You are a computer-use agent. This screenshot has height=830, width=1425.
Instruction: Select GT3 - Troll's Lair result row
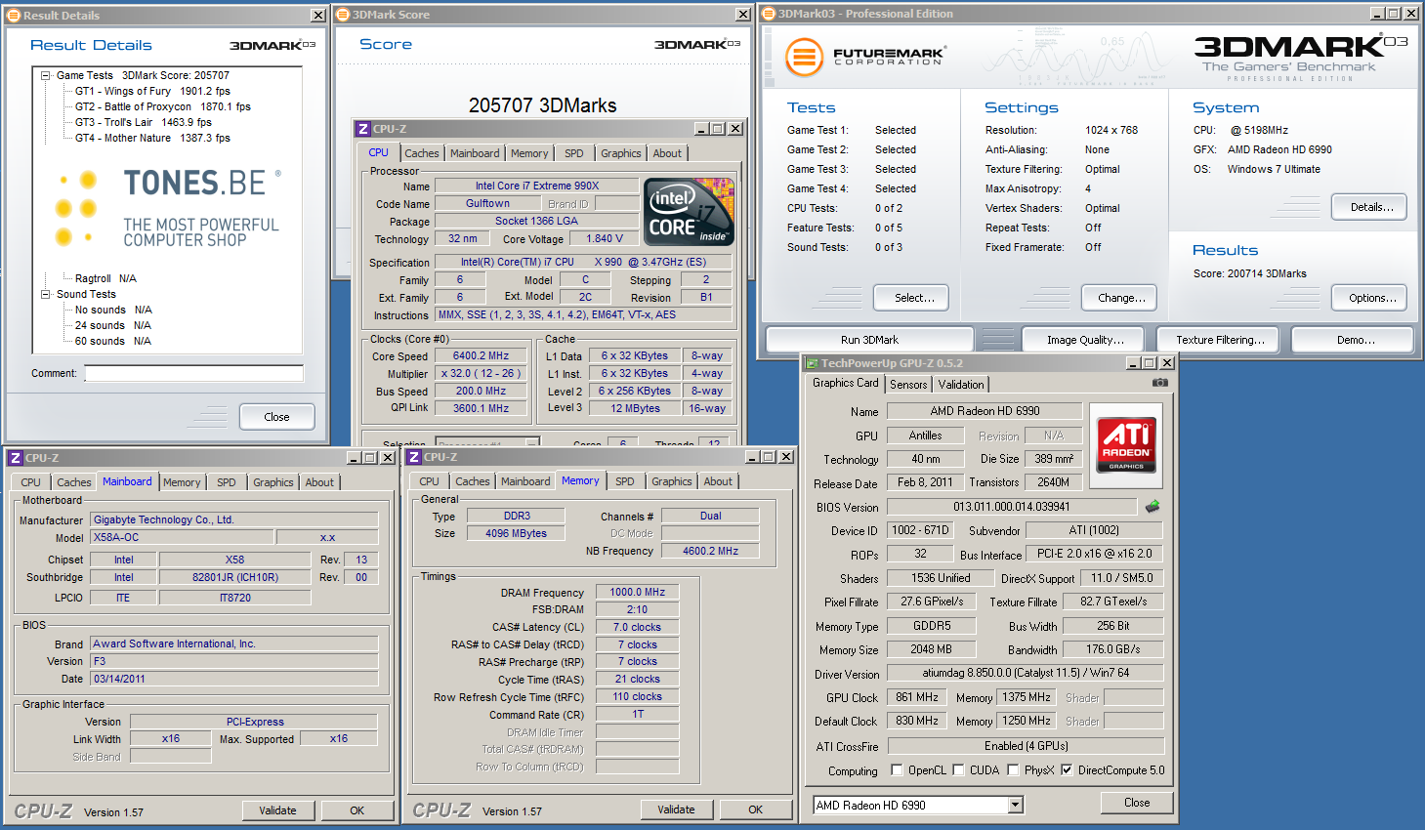tap(144, 122)
